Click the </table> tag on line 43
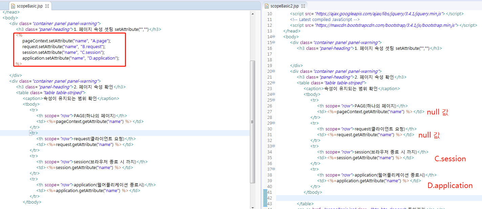This screenshot has height=209, width=482. tap(305, 204)
